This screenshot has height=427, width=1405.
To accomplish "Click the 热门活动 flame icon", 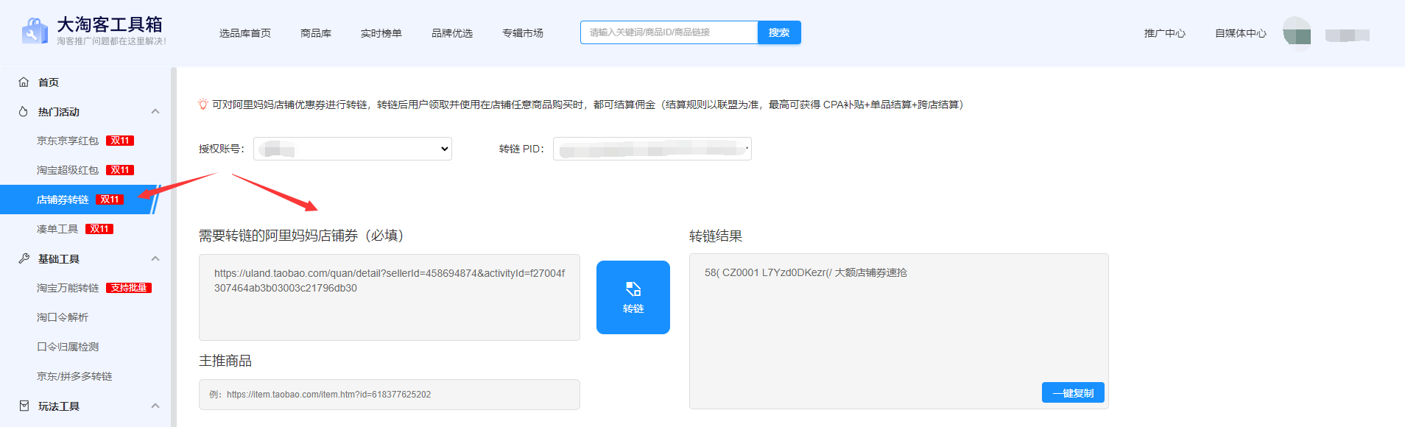I will [24, 112].
